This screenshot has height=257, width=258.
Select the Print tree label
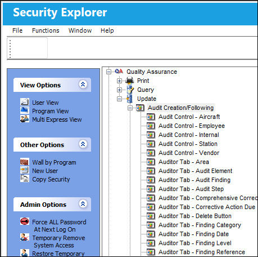143,81
